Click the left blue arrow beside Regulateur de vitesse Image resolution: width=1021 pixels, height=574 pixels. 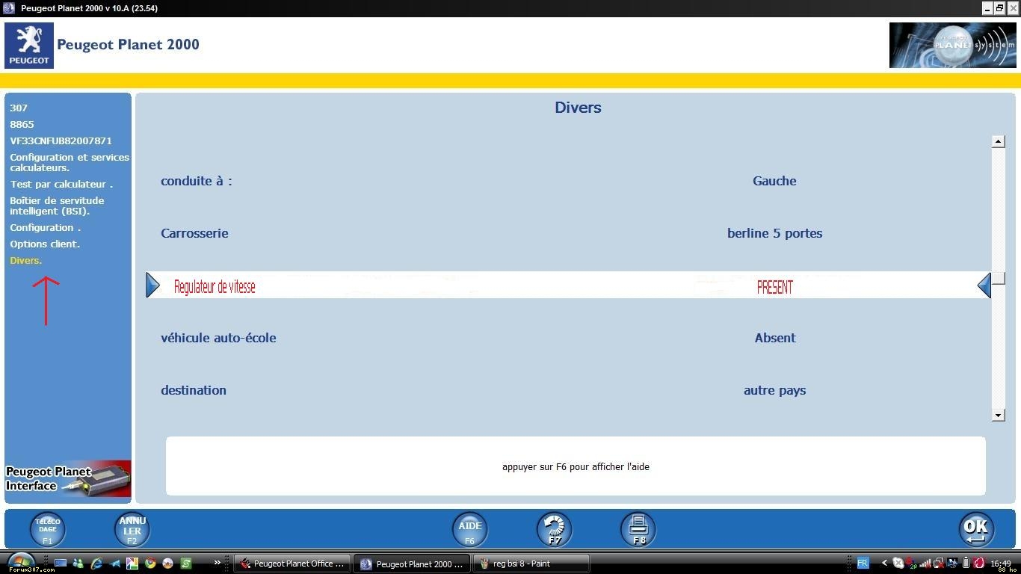(152, 286)
